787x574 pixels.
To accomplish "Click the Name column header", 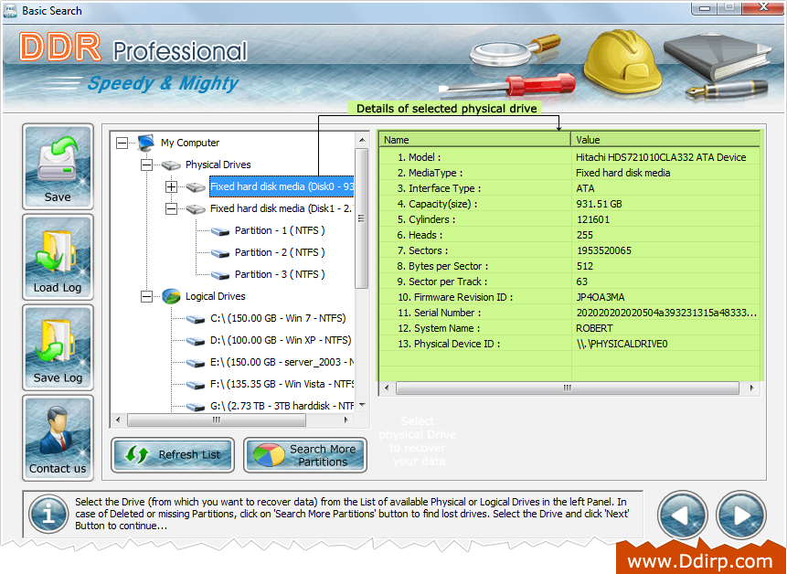I will click(x=474, y=140).
